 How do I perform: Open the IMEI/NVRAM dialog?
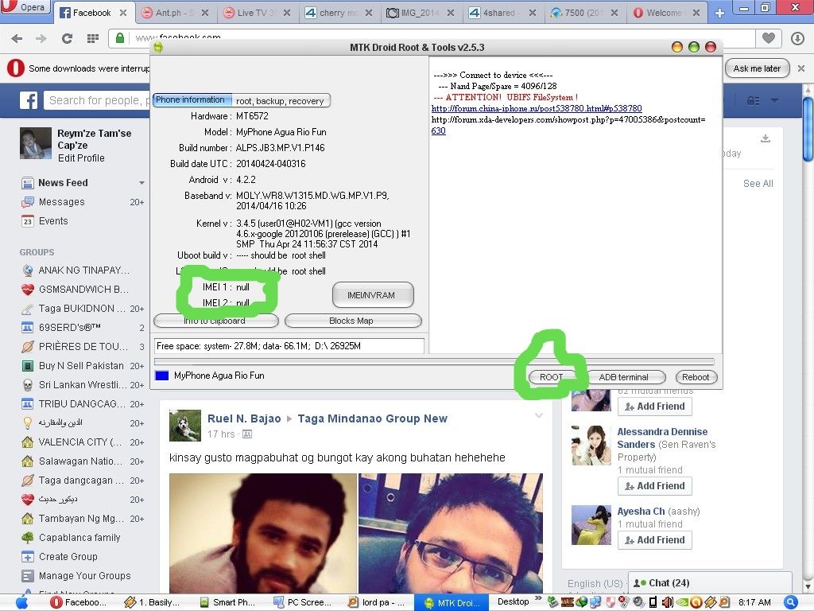[x=373, y=295]
